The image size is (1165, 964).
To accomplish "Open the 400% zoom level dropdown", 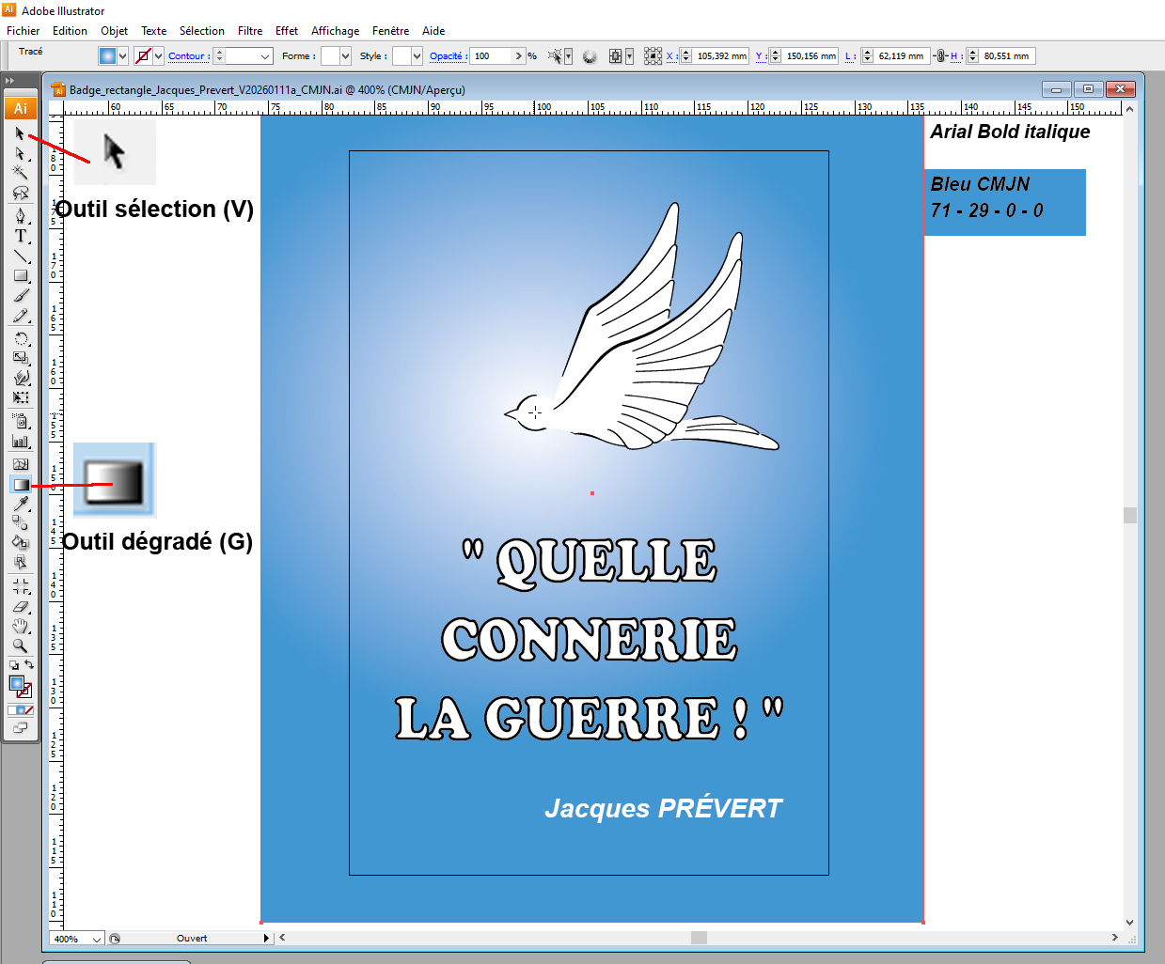I will 96,939.
